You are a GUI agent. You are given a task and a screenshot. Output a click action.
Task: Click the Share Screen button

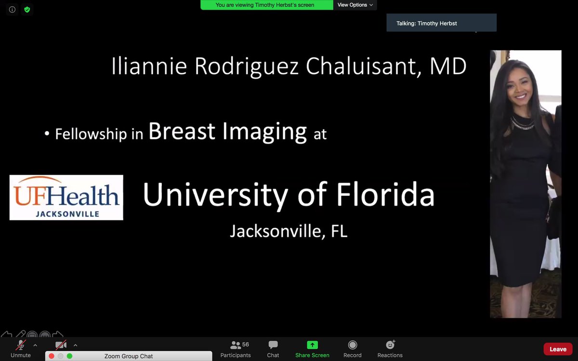coord(312,348)
